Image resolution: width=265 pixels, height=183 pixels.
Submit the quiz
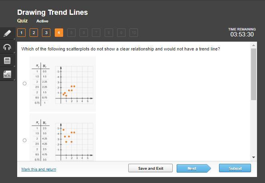tap(235, 168)
